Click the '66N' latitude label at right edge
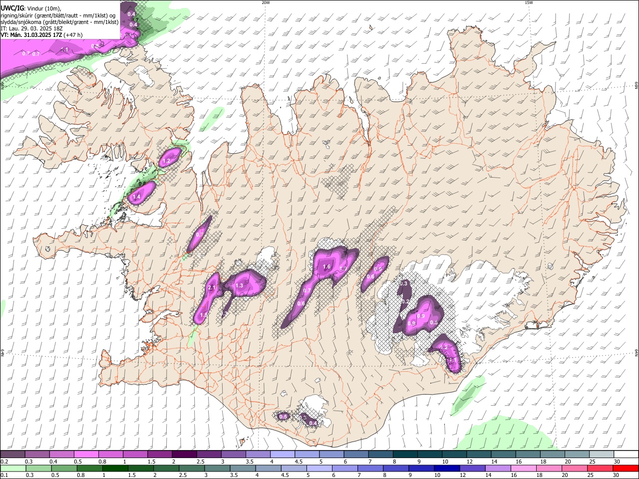The width and height of the screenshot is (639, 479). [x=637, y=86]
